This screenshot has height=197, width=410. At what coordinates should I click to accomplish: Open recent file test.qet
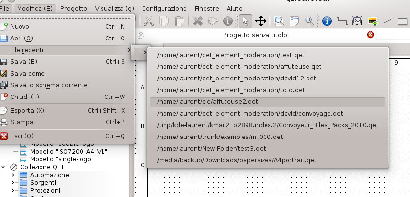click(x=267, y=55)
